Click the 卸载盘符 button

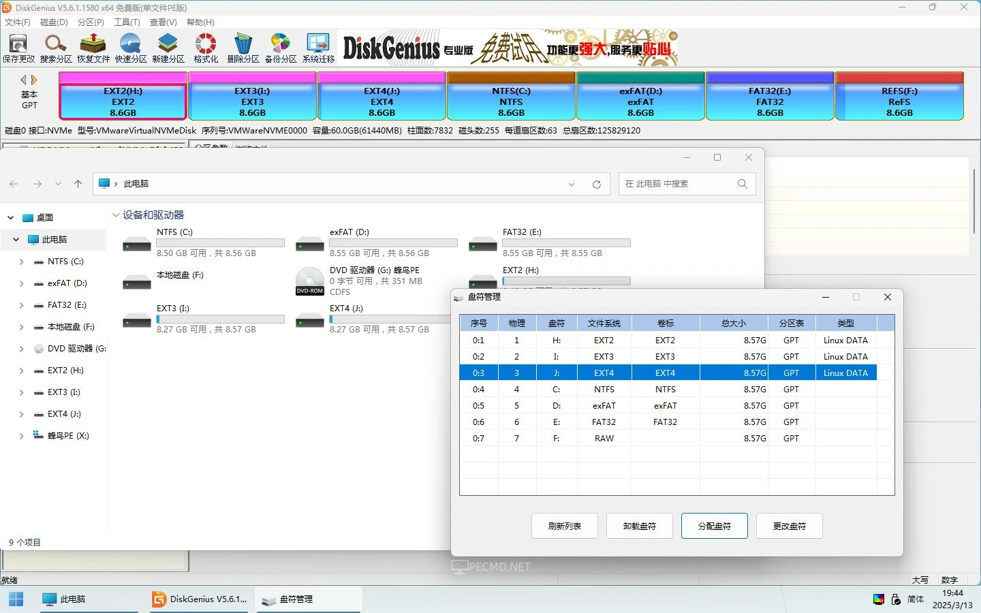pyautogui.click(x=640, y=526)
